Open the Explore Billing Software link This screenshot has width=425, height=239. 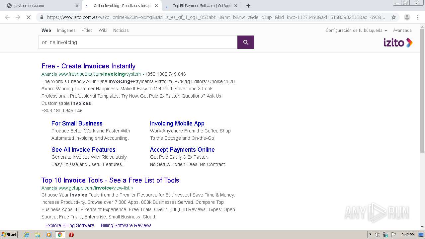click(70, 225)
